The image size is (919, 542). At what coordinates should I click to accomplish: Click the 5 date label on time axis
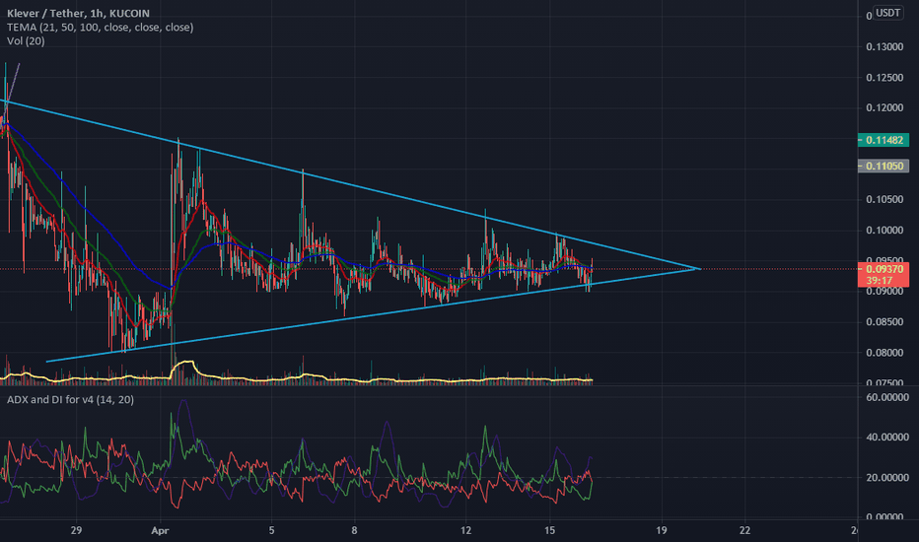coord(271,530)
